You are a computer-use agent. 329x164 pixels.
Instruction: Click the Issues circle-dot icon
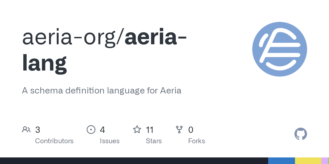tap(91, 130)
